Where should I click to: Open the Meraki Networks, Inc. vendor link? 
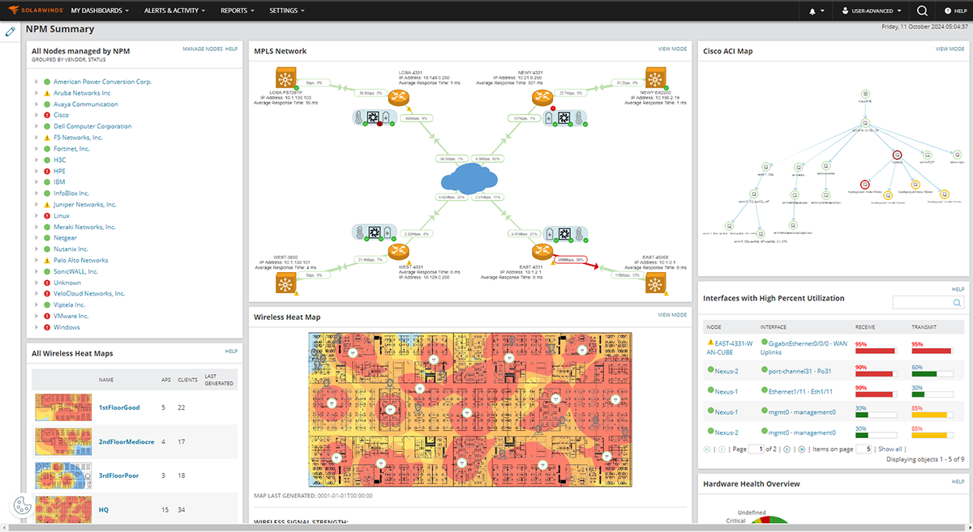tap(84, 228)
